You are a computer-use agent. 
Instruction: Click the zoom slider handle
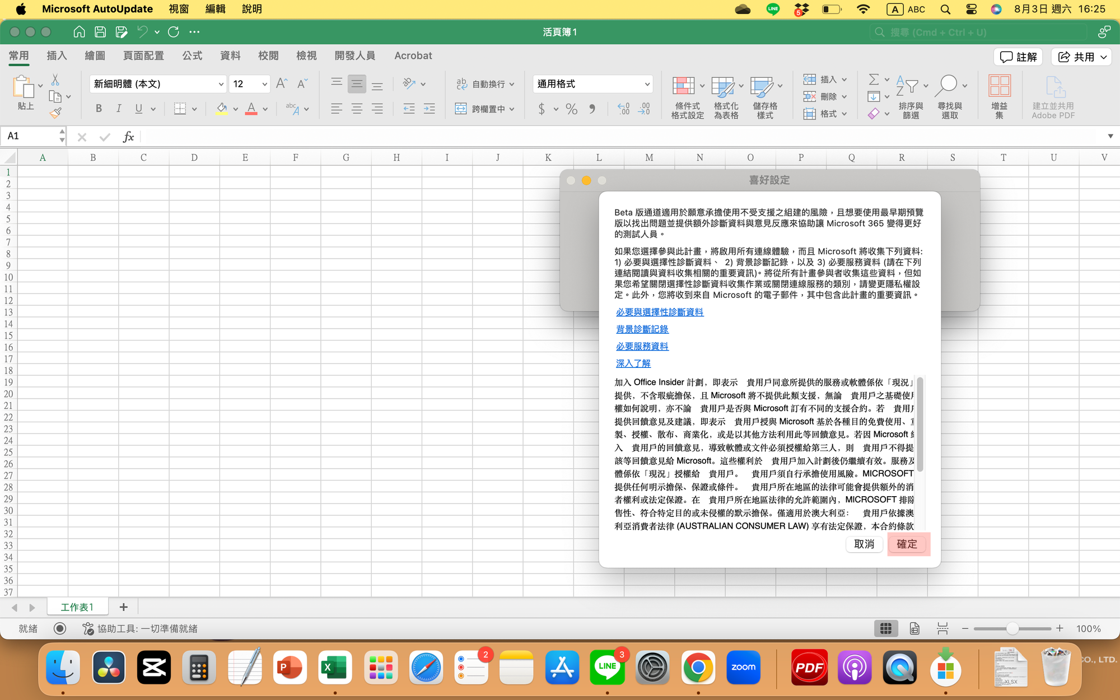click(x=1012, y=628)
